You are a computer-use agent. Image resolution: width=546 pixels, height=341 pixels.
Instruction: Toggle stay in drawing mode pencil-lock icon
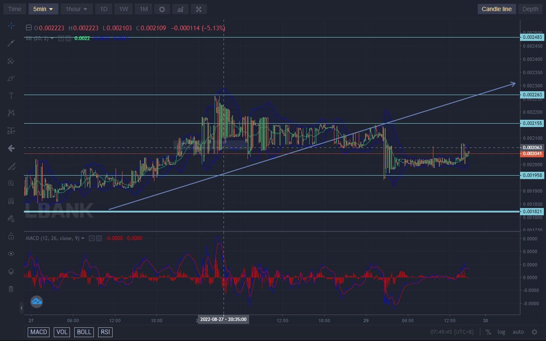click(x=11, y=218)
